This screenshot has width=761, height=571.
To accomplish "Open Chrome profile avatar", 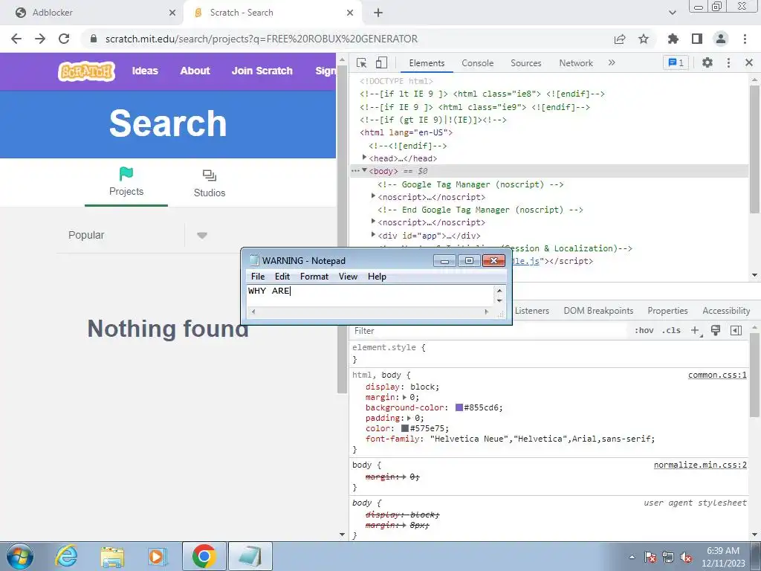I will [721, 39].
